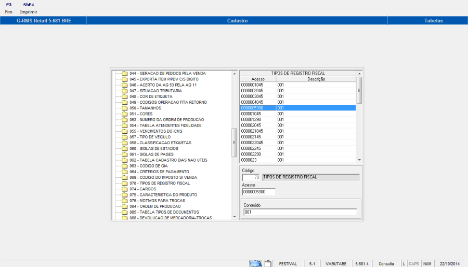468x267 pixels.
Task: Click tree panel scroll down arrow
Action: (235, 217)
